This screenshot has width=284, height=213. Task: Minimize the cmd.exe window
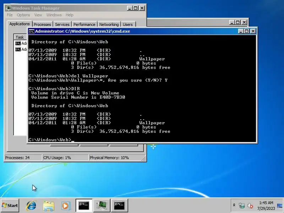tap(241, 31)
